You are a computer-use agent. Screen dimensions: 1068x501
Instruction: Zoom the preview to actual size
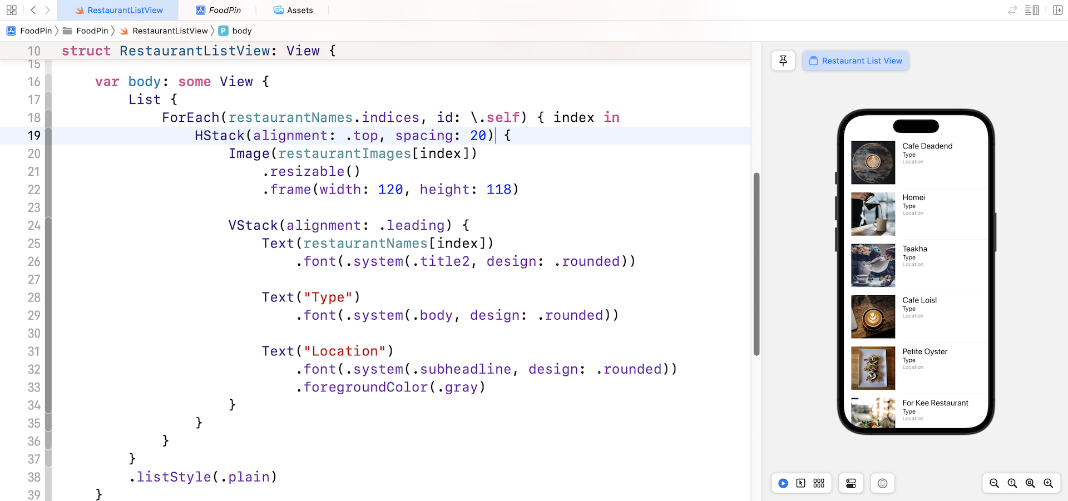(1012, 483)
